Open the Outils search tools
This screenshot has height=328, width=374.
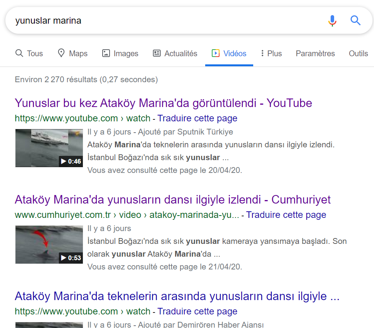coord(358,53)
